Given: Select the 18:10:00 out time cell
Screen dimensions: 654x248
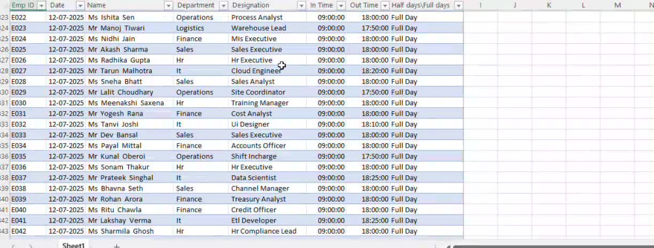Looking at the screenshot, I should pos(368,124).
